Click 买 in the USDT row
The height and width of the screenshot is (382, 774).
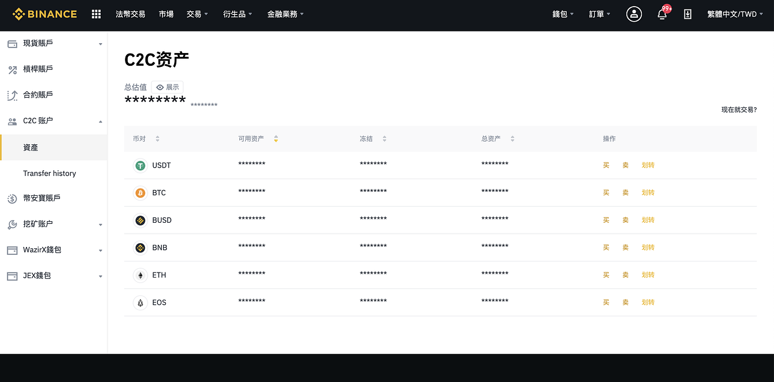tap(606, 165)
